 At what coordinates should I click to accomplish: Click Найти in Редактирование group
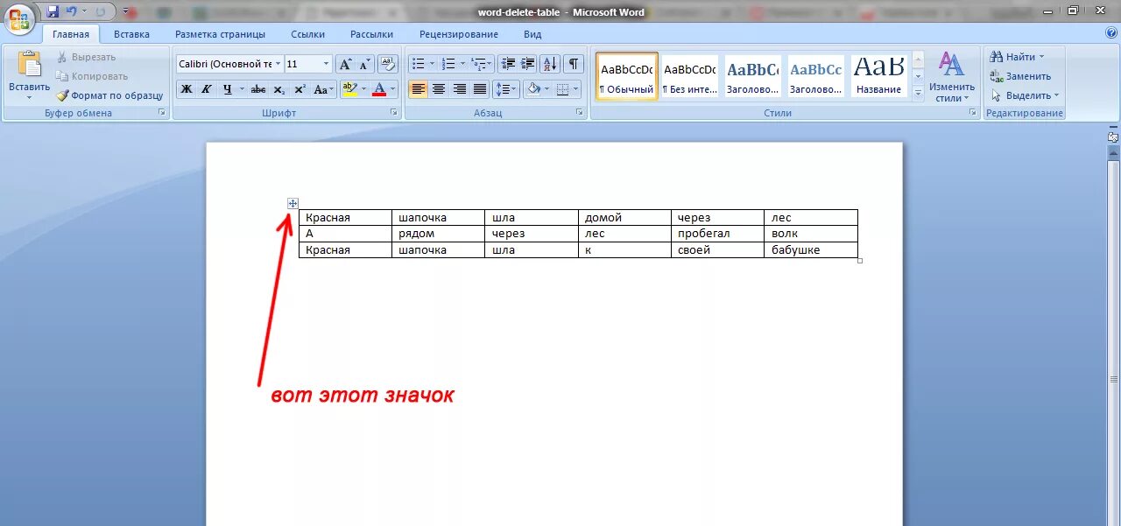click(x=1017, y=57)
